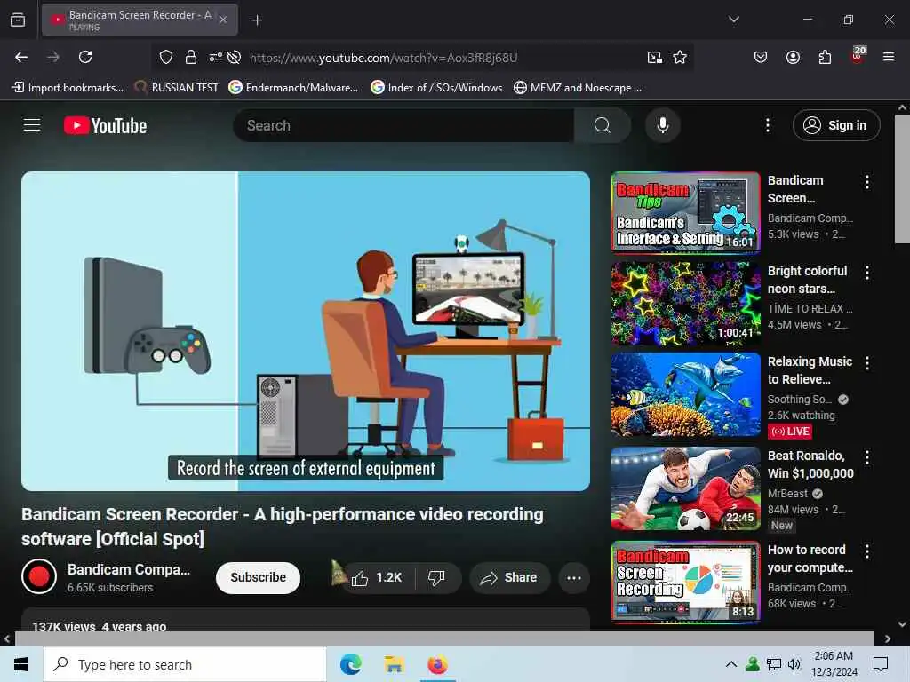View site security padlock information
This screenshot has width=910, height=682.
[191, 57]
